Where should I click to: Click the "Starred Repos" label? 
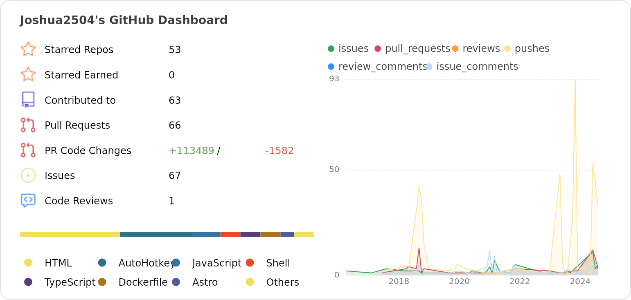(79, 50)
